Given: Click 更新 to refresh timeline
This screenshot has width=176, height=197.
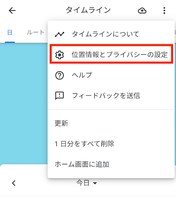Looking at the screenshot, I should pyautogui.click(x=111, y=123).
